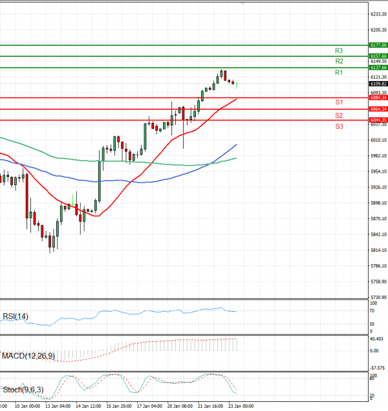
Task: Click the S1 support label
Action: [339, 102]
